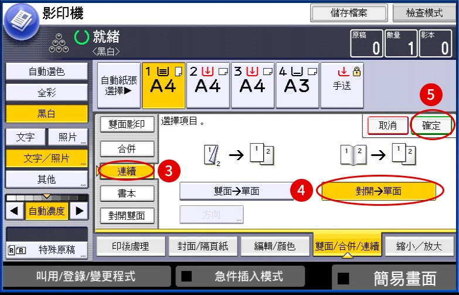Decrease density with left arrow

click(15, 211)
